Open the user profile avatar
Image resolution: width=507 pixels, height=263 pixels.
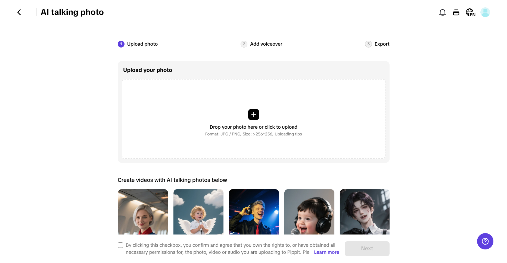click(x=485, y=12)
